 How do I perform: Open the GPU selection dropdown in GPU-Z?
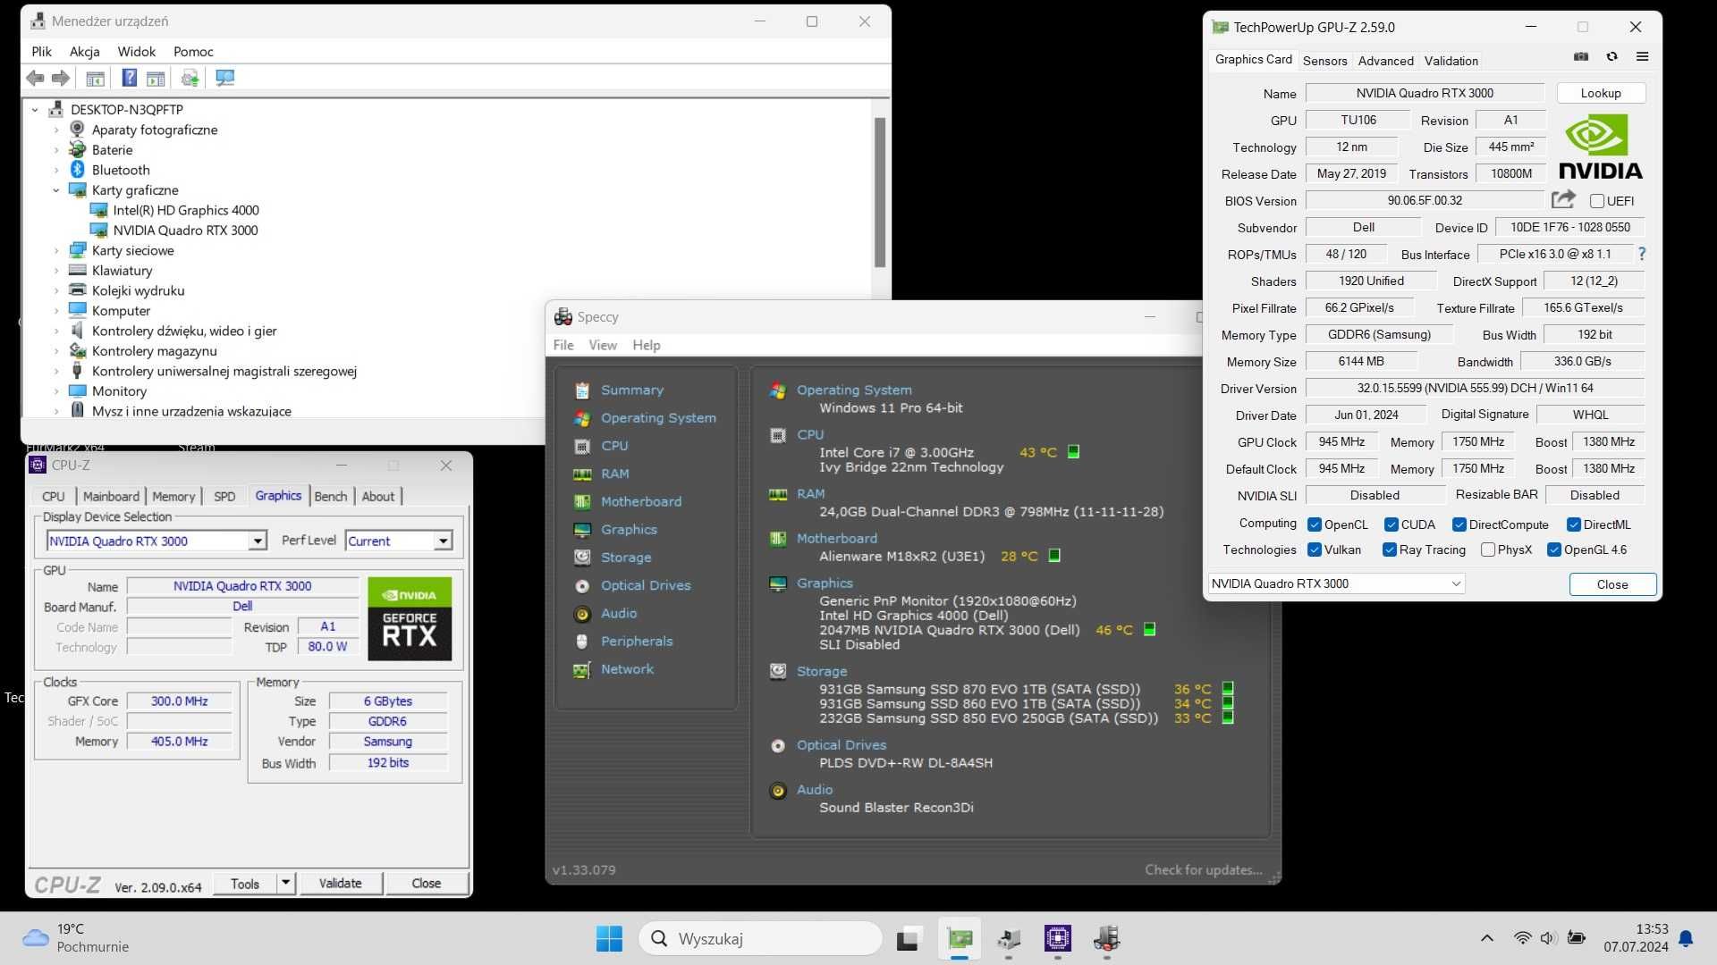[1337, 583]
